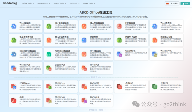This screenshot has height=112, width=192.
Task: Click the Excel转PDF converter icon
Action: click(x=49, y=68)
